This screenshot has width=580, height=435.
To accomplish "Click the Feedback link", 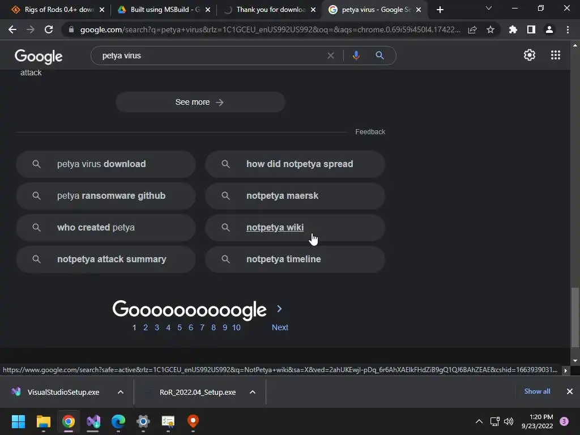I will (370, 131).
